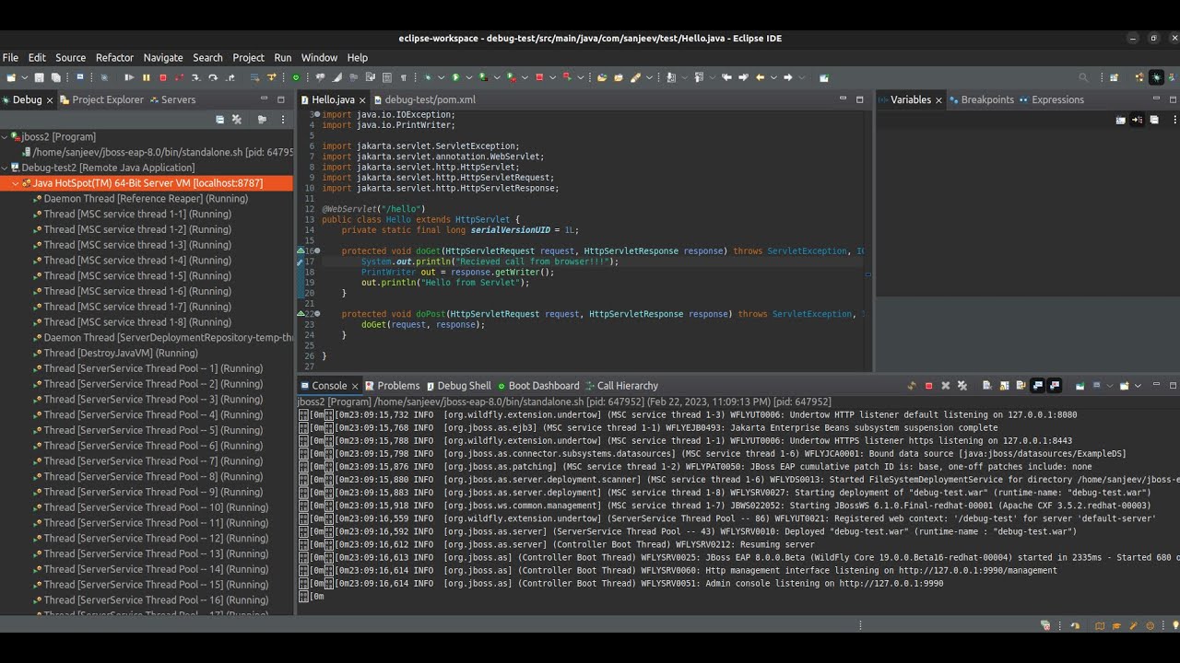Toggle Show Type Names in Variables view

click(x=1120, y=120)
